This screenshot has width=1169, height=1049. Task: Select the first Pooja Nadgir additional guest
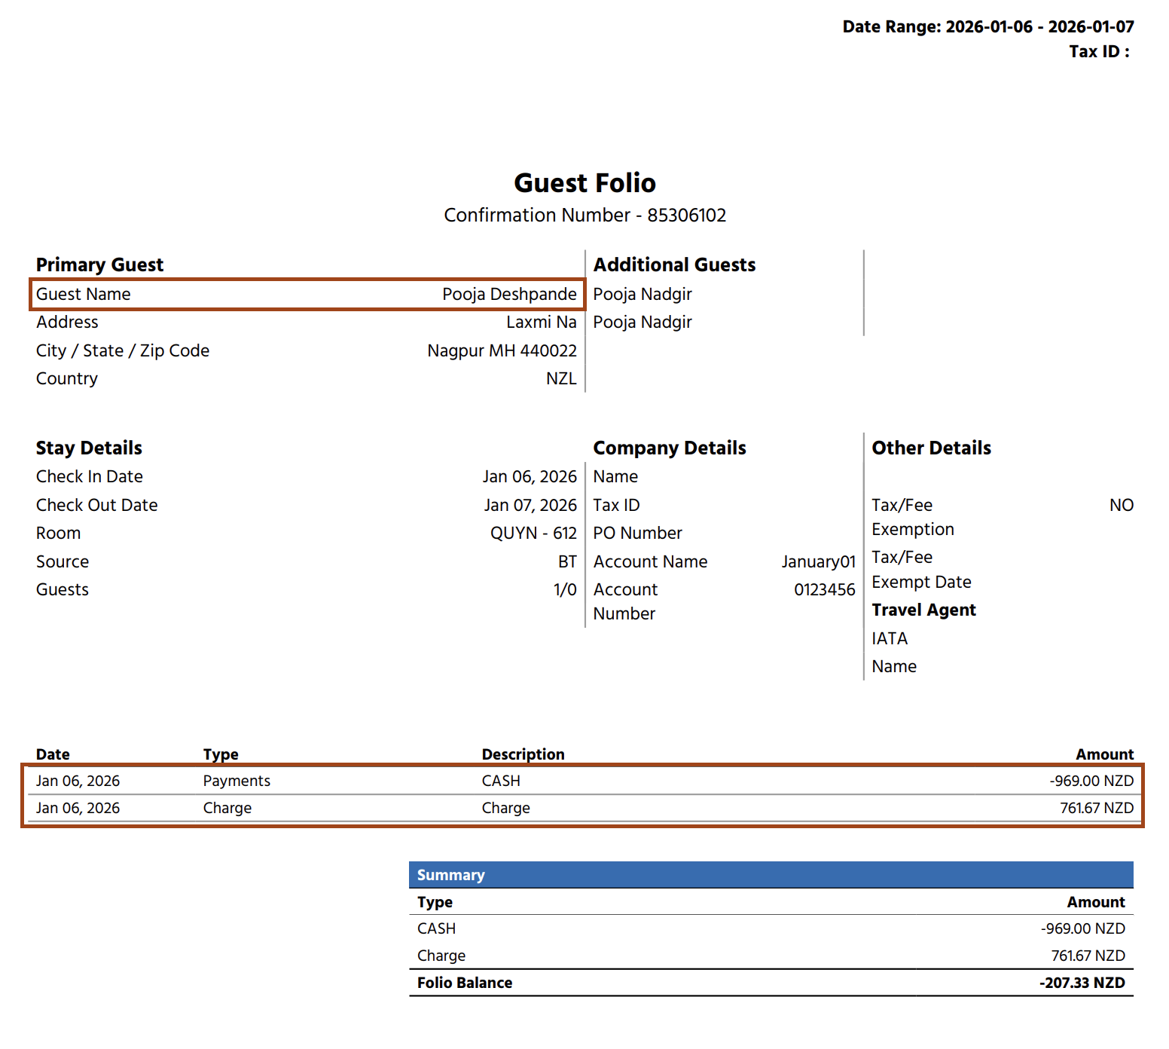point(642,294)
